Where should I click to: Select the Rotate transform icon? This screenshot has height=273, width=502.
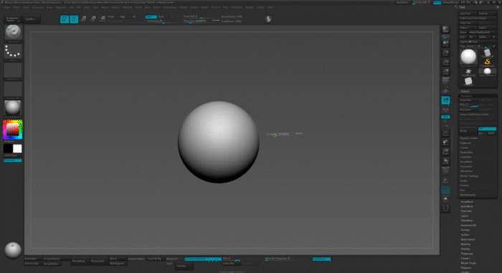pos(103,19)
